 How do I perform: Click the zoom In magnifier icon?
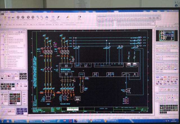(38, 18)
